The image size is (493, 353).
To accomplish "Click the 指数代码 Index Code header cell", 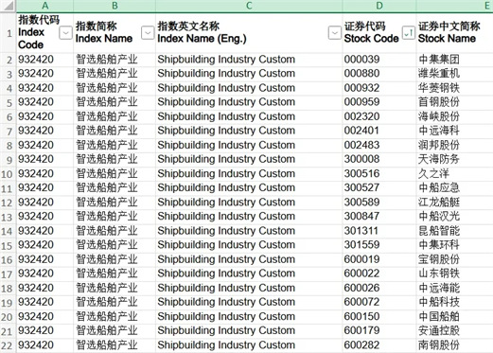I will click(x=44, y=33).
